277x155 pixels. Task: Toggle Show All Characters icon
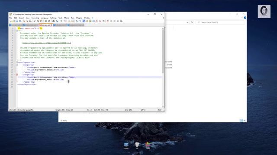[x=80, y=21]
